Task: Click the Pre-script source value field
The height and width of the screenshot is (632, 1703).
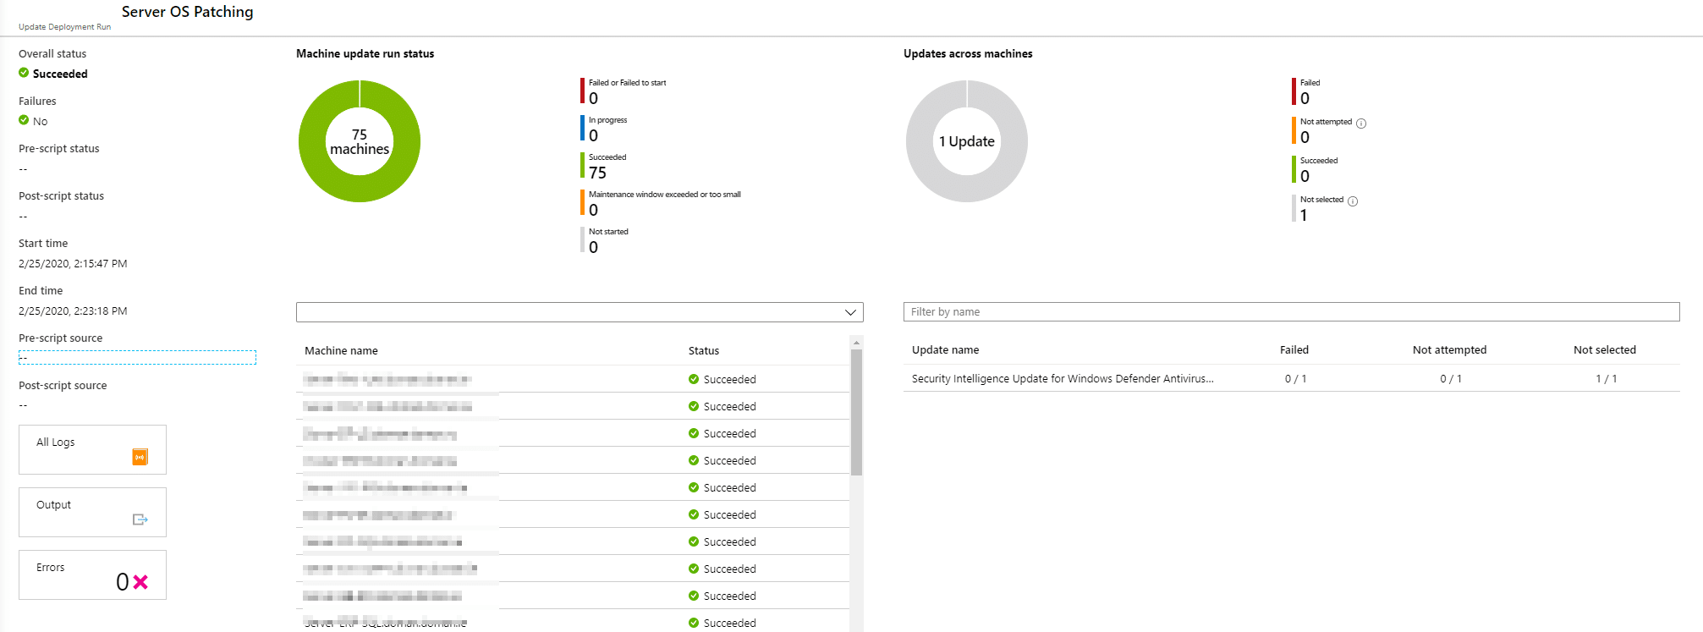Action: (x=137, y=358)
